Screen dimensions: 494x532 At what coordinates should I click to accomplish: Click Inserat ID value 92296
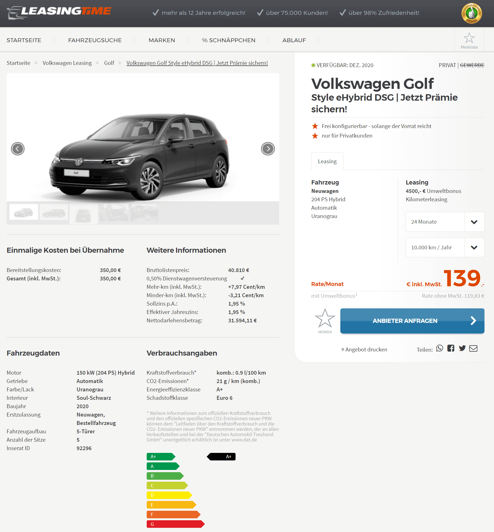pyautogui.click(x=84, y=448)
